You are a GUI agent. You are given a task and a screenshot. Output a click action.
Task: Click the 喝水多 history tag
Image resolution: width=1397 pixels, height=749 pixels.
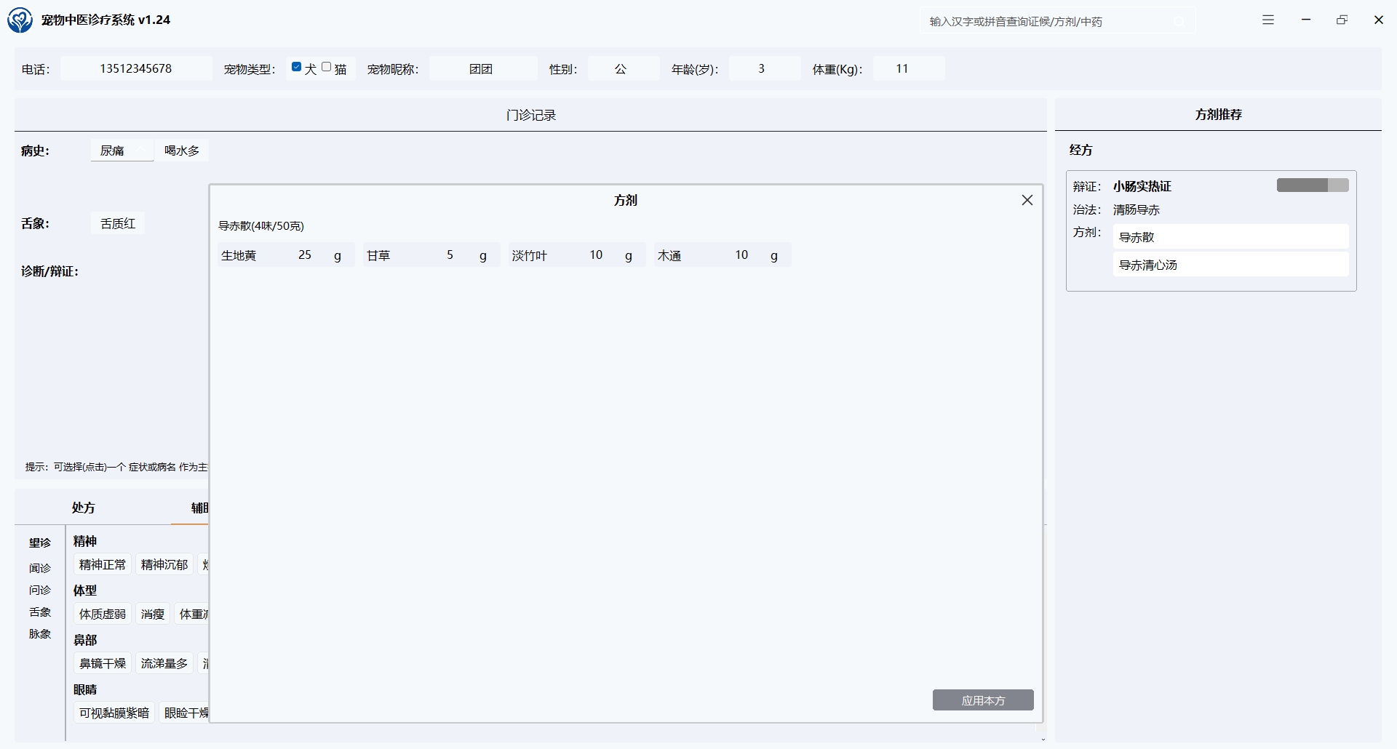pos(182,151)
